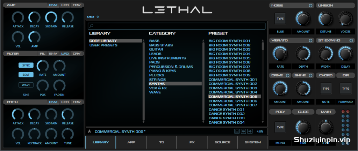The width and height of the screenshot is (358, 151).
Task: Click into the preset search field
Action: [177, 26]
